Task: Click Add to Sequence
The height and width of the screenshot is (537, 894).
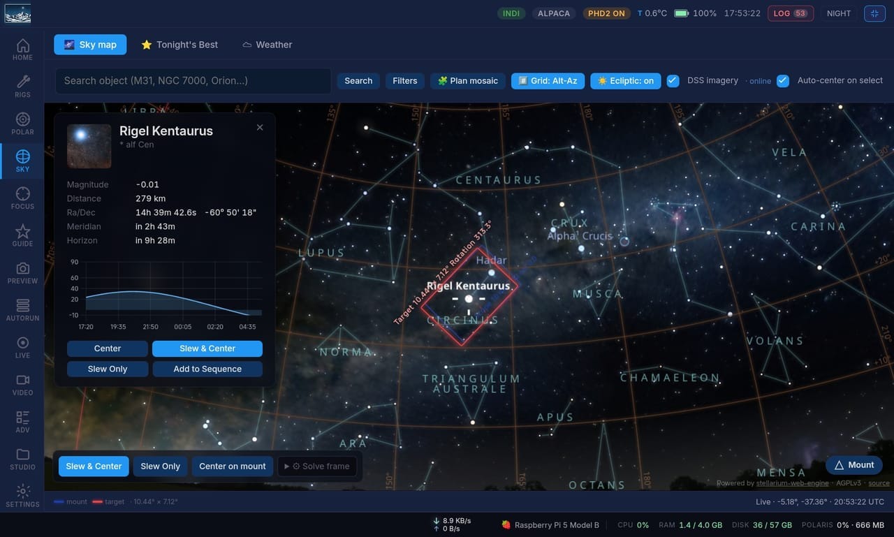Action: pos(207,369)
